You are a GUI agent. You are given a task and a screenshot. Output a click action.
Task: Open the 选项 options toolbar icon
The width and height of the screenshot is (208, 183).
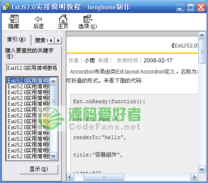88,19
